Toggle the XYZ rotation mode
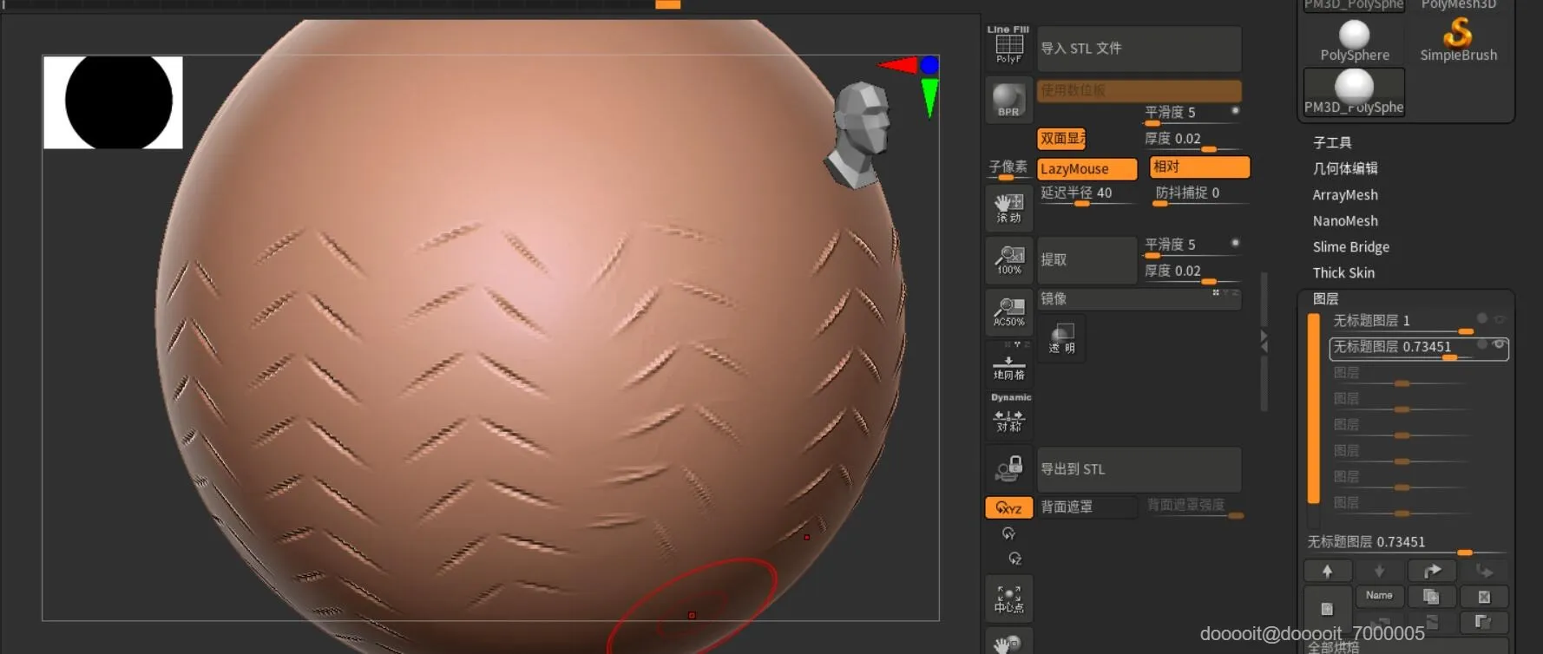The height and width of the screenshot is (654, 1543). coord(1008,507)
